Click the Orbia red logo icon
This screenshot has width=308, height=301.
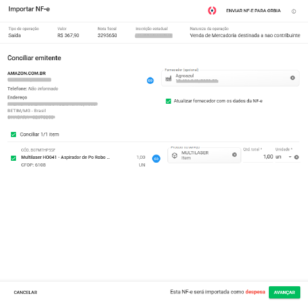click(212, 10)
